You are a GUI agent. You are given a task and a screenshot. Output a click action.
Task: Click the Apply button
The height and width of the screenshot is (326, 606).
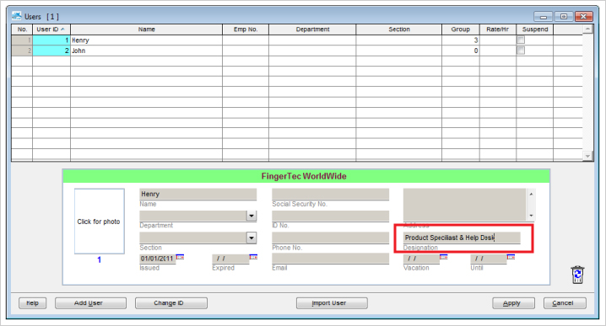(x=513, y=303)
